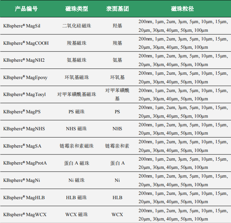This screenshot has height=223, width=231.
Task: Click the 环氧基磁珠 bead type cell
Action: point(77,77)
